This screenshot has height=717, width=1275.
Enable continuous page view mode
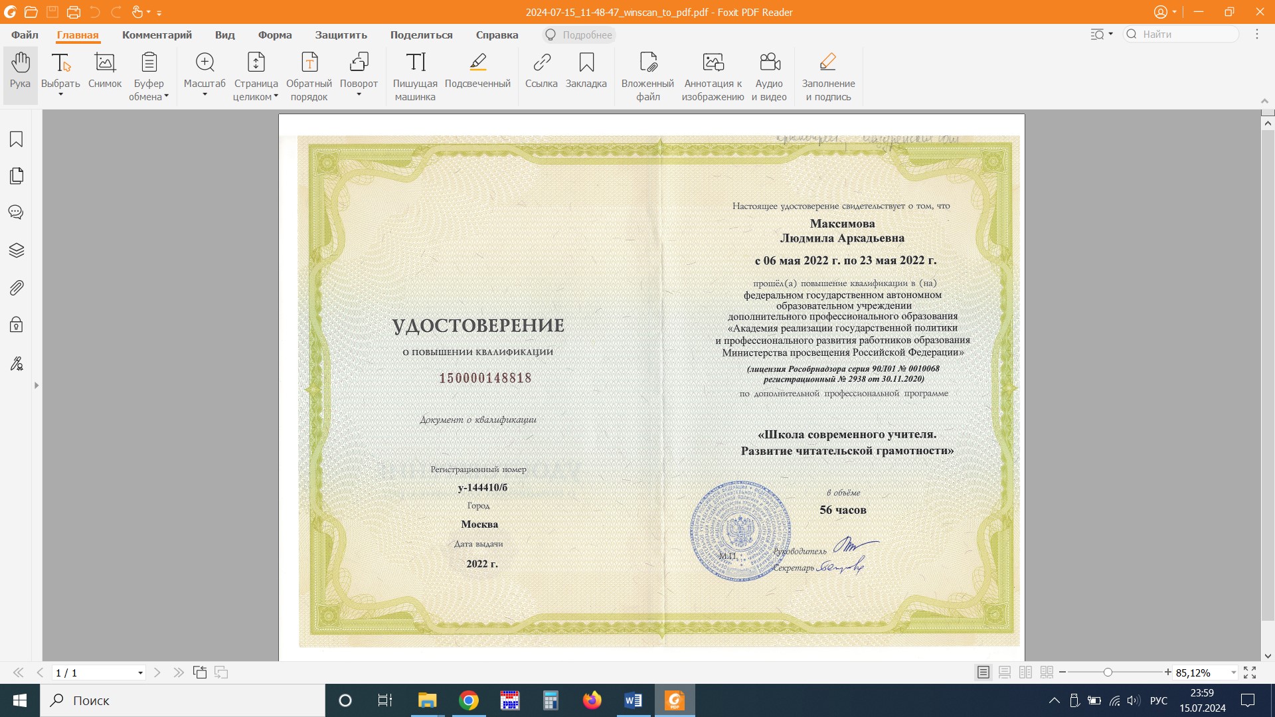click(x=1005, y=673)
